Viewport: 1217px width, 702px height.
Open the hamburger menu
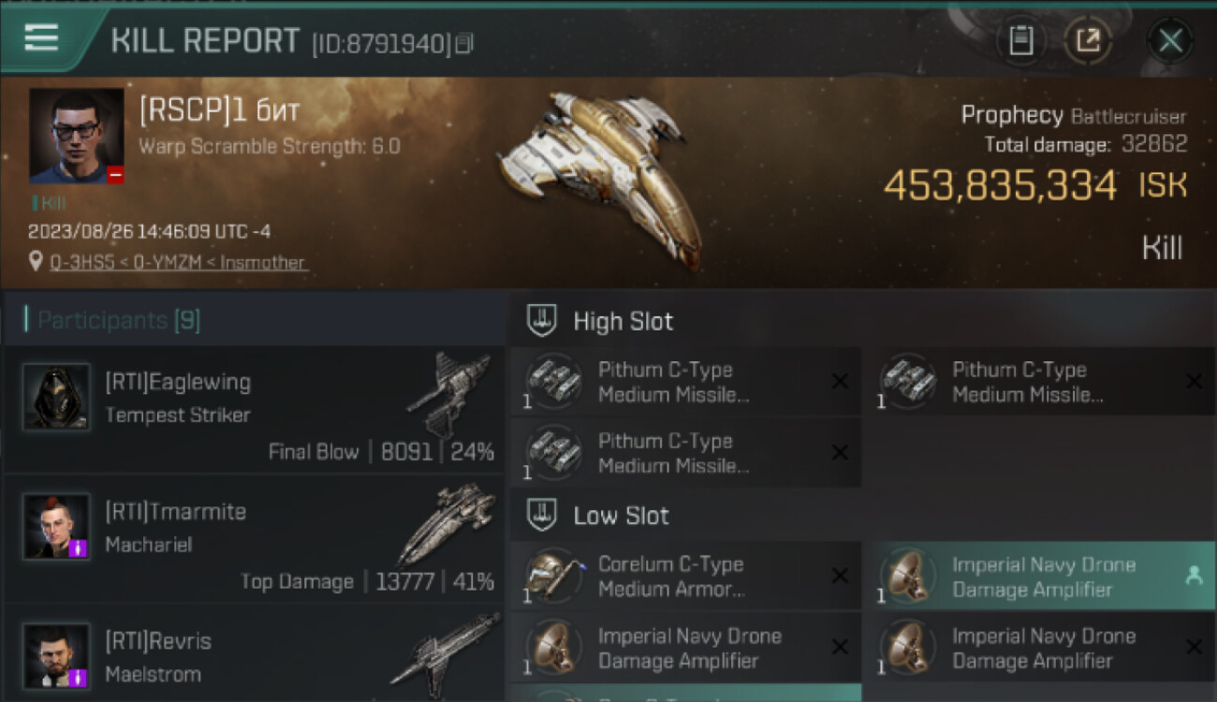pos(41,37)
